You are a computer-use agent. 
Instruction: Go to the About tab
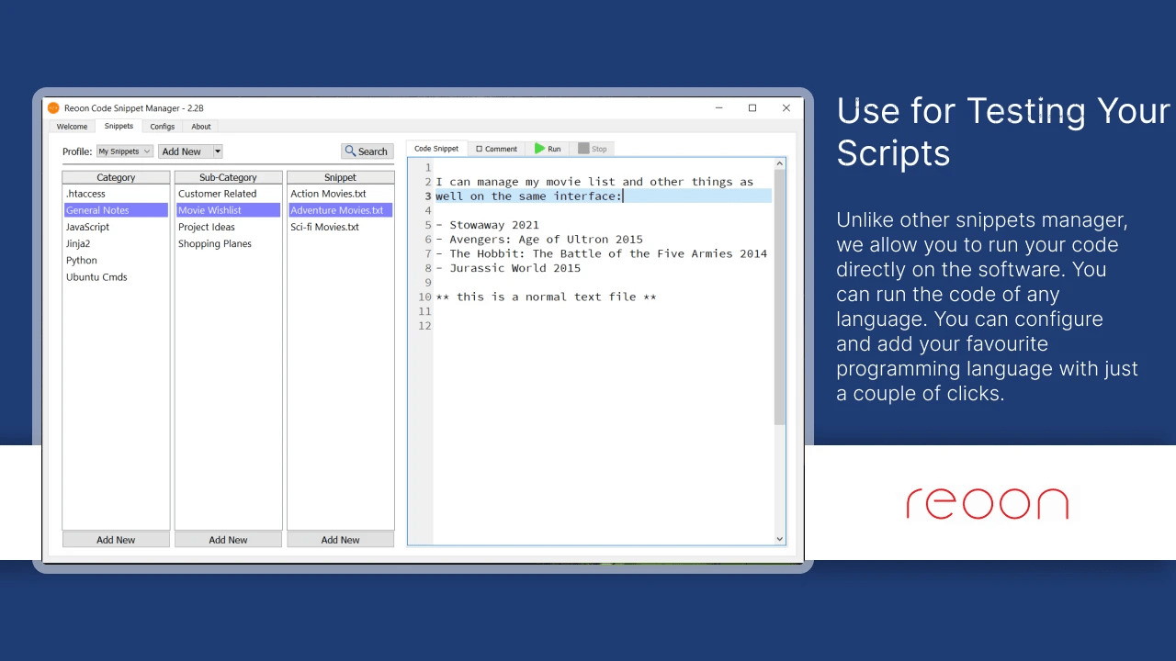click(x=201, y=127)
